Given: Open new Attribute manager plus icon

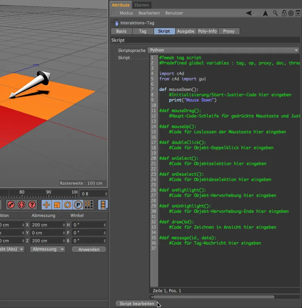Looking at the screenshot, I should pyautogui.click(x=298, y=13).
